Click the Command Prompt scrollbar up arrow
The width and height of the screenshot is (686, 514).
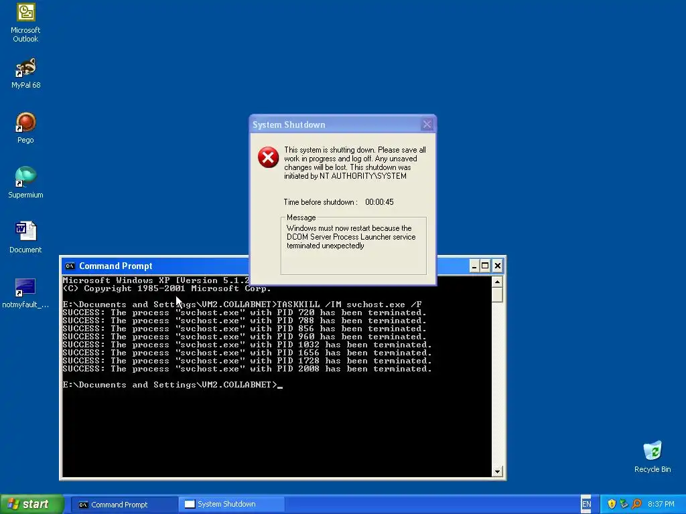pos(497,282)
